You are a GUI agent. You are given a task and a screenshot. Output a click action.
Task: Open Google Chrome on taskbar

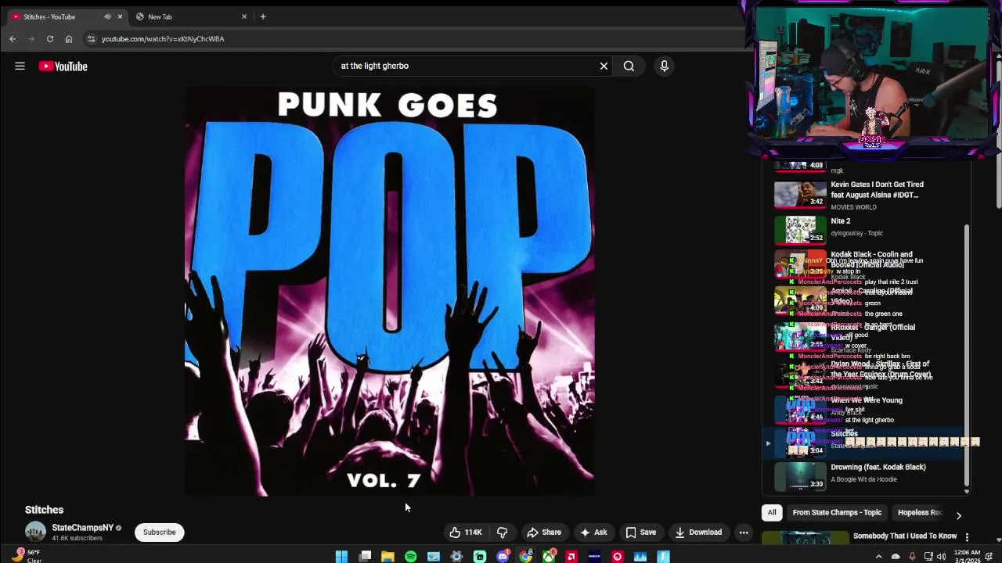(526, 557)
